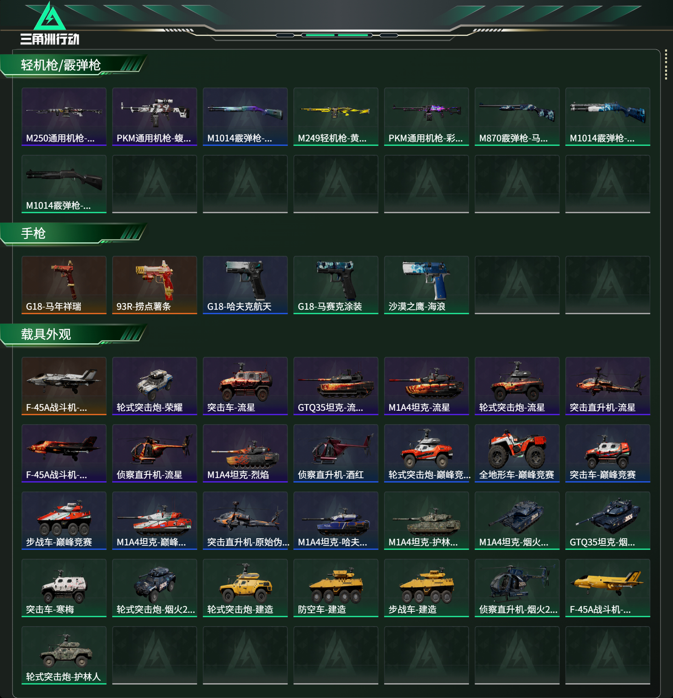Image resolution: width=673 pixels, height=698 pixels.
Task: Collapse the 轻机枪/霰弹枪 section header
Action: click(x=74, y=66)
